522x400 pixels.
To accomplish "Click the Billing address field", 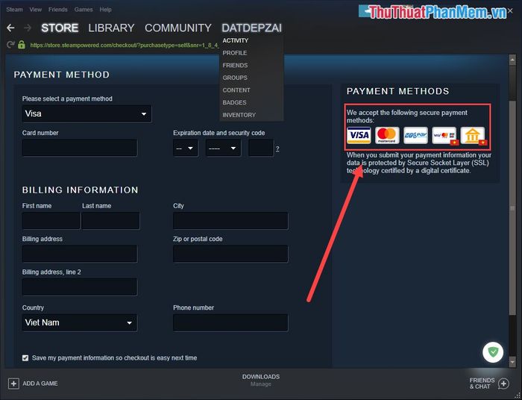I will (x=80, y=254).
